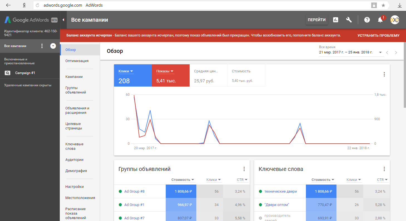Click the padlock security icon
This screenshot has height=221, width=406.
tap(374, 5)
